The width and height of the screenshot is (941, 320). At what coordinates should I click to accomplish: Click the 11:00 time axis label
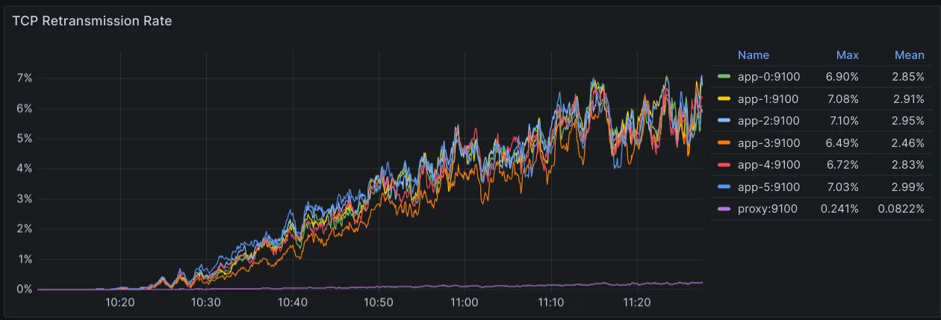[x=465, y=302]
